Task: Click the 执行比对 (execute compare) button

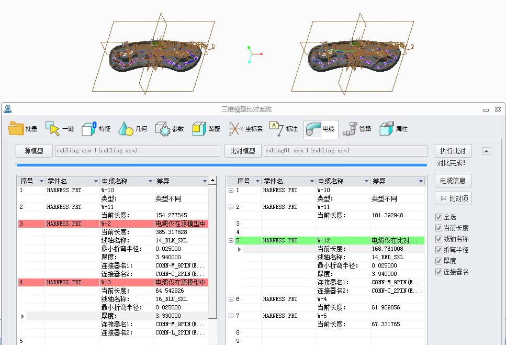Action: [x=453, y=151]
